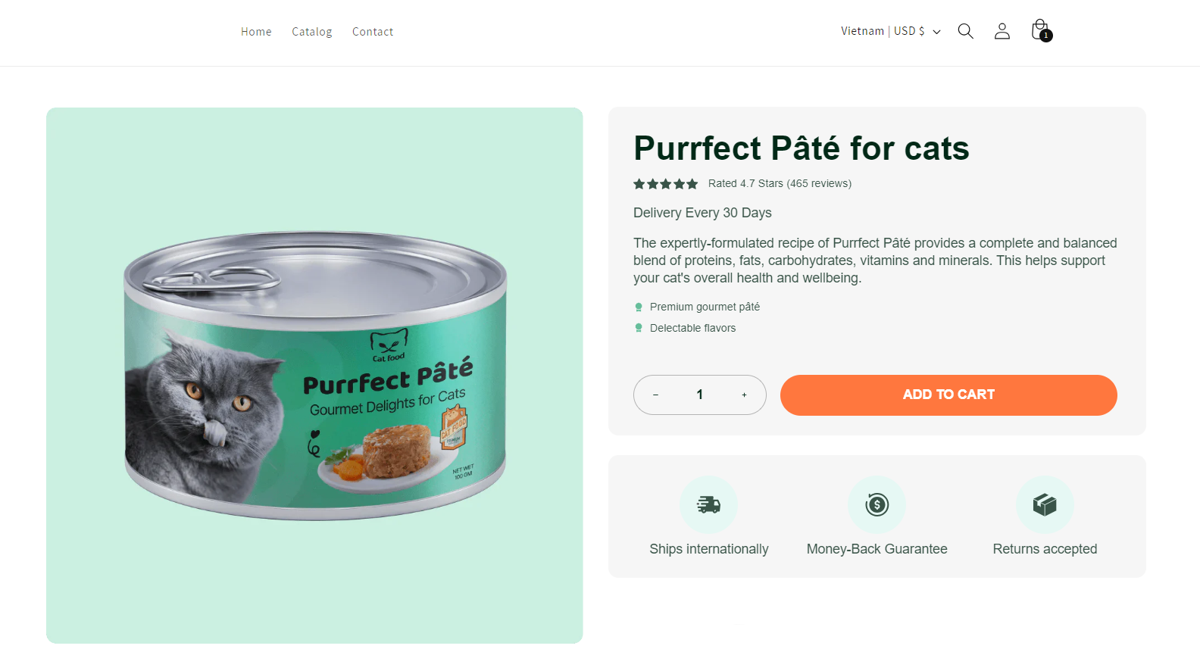Image resolution: width=1200 pixels, height=652 pixels.
Task: Click the Ships internationally truck icon
Action: pyautogui.click(x=708, y=504)
